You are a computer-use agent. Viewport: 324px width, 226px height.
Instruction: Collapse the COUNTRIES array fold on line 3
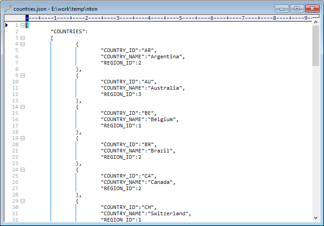(x=22, y=38)
